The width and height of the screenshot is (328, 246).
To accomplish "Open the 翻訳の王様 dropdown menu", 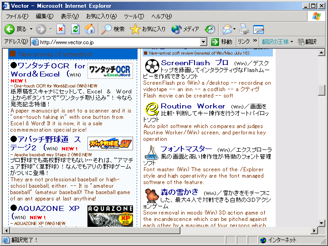I will point(292,42).
